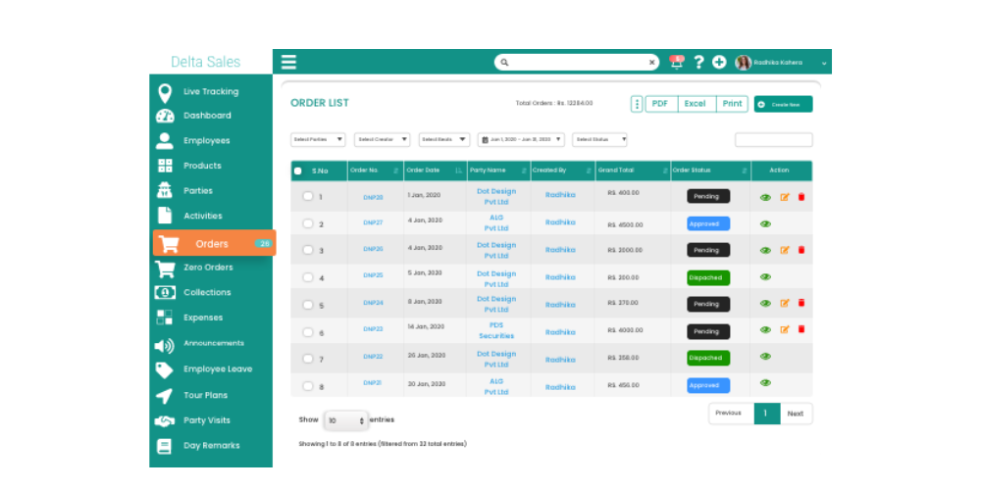Edit order DNP28 with pencil icon

coord(785,197)
